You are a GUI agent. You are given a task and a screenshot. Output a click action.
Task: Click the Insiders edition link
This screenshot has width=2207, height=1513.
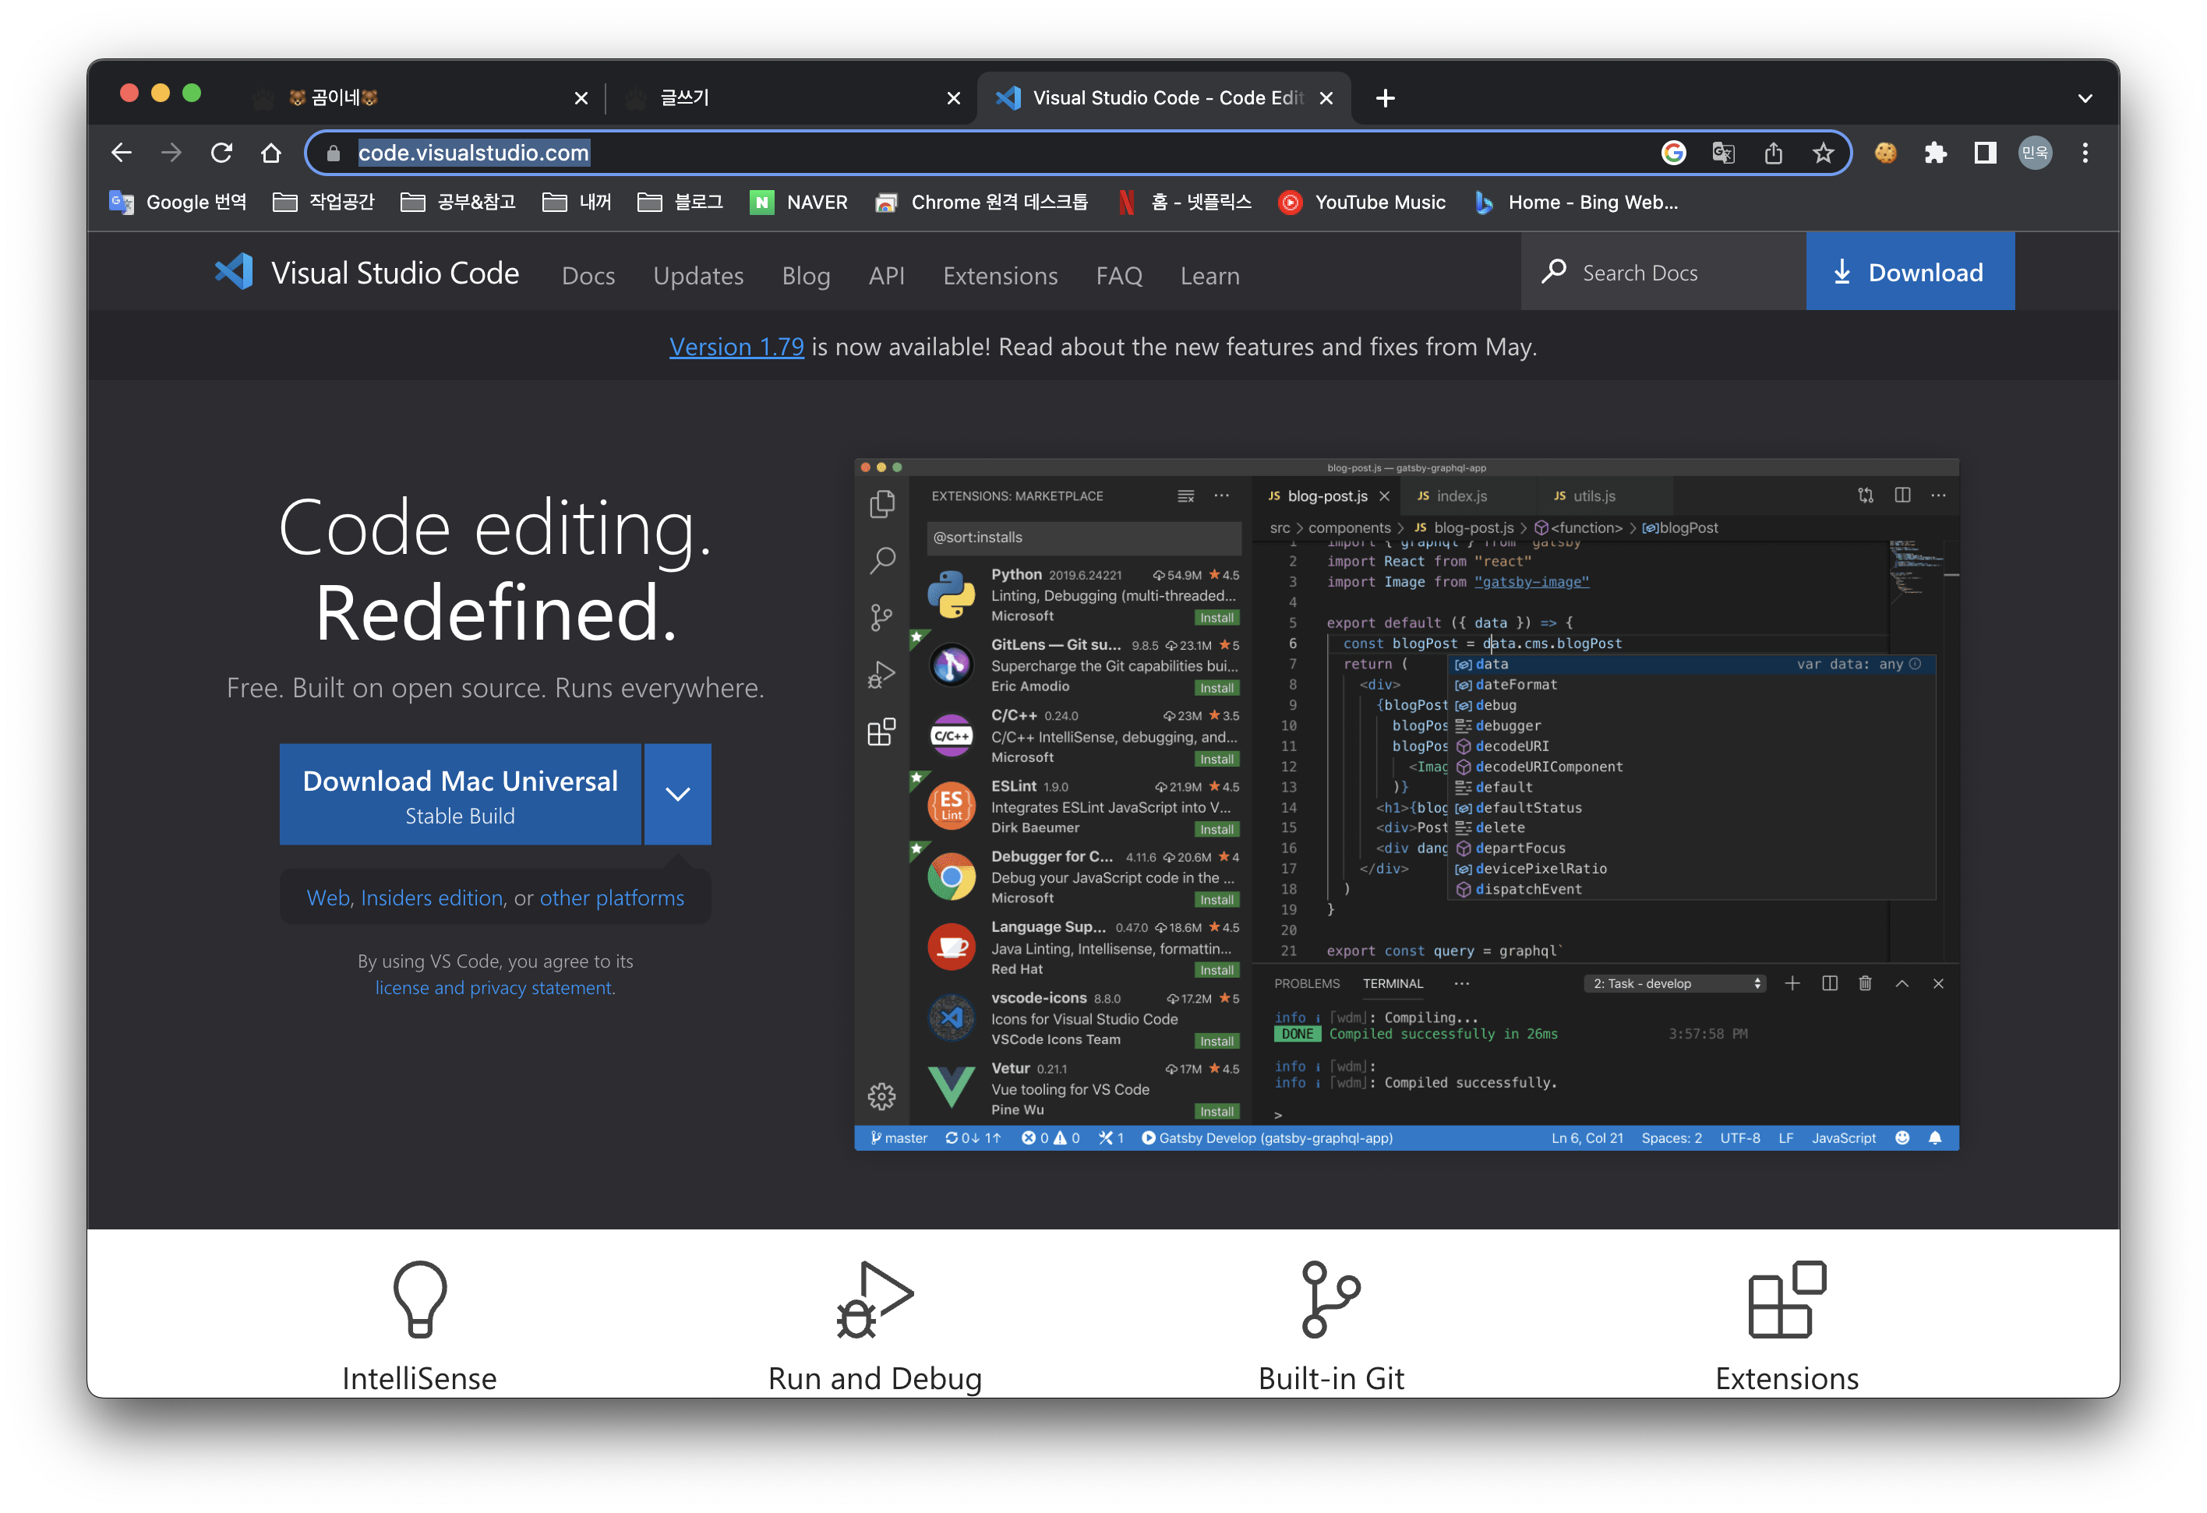[432, 898]
